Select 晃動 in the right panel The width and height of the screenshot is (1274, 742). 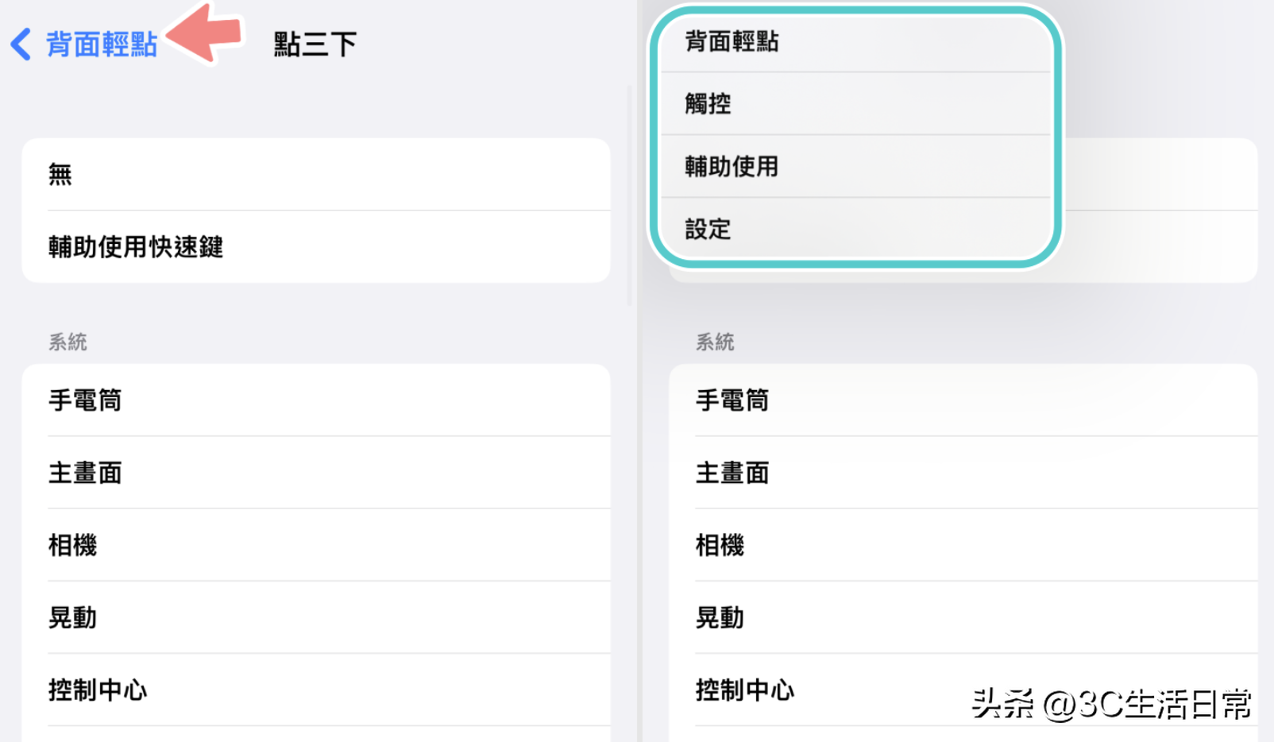(x=963, y=617)
